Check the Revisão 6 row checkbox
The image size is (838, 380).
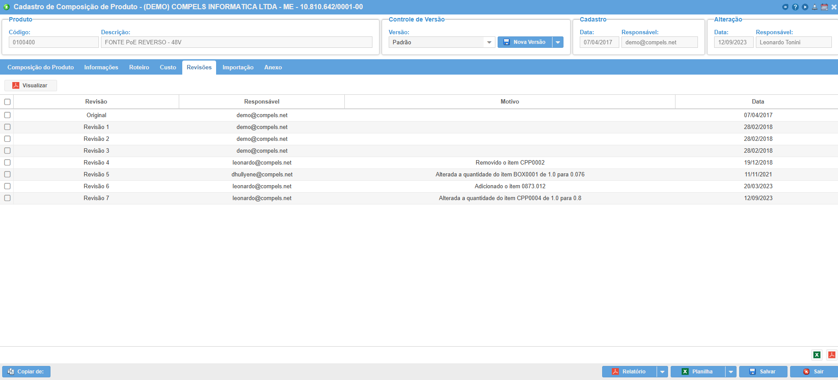click(x=7, y=186)
